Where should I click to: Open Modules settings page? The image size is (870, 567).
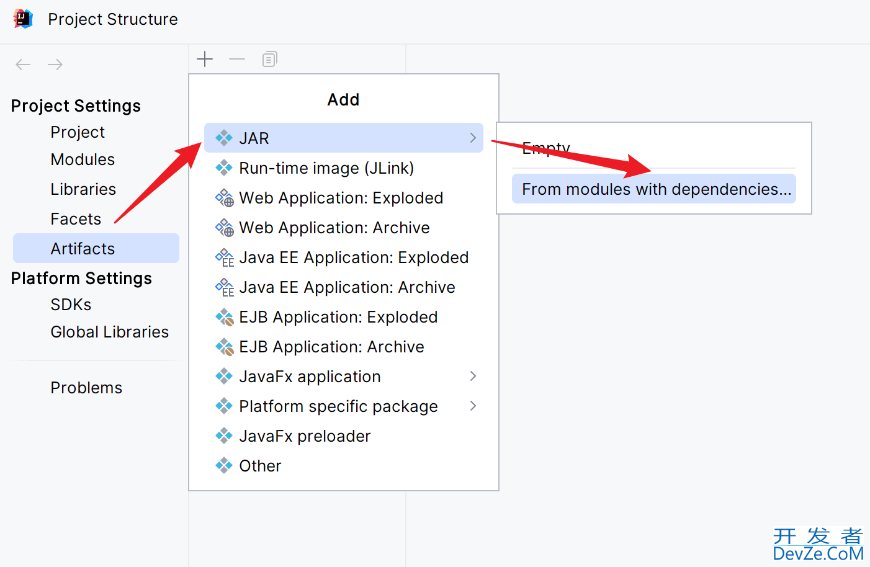click(x=83, y=159)
